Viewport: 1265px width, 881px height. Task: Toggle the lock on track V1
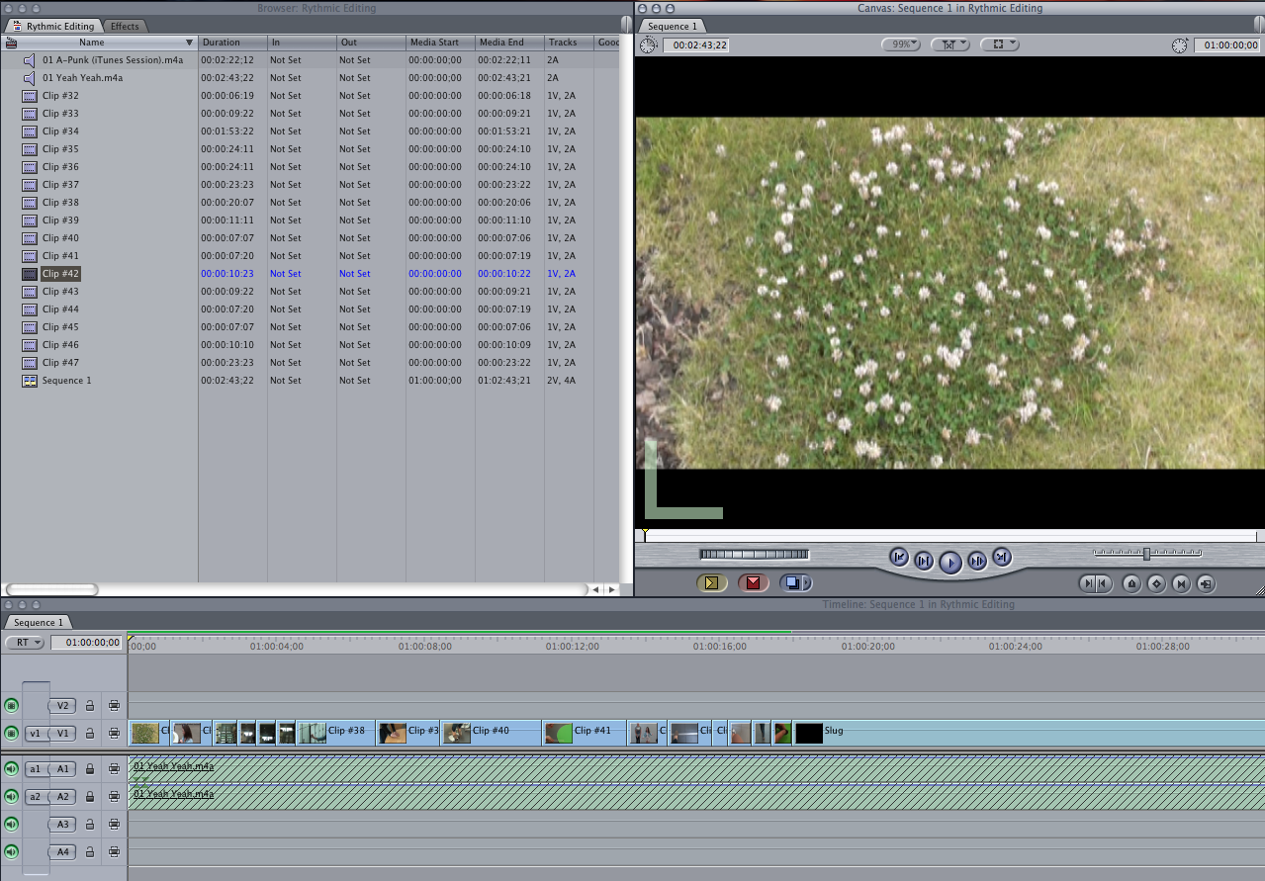pos(88,733)
